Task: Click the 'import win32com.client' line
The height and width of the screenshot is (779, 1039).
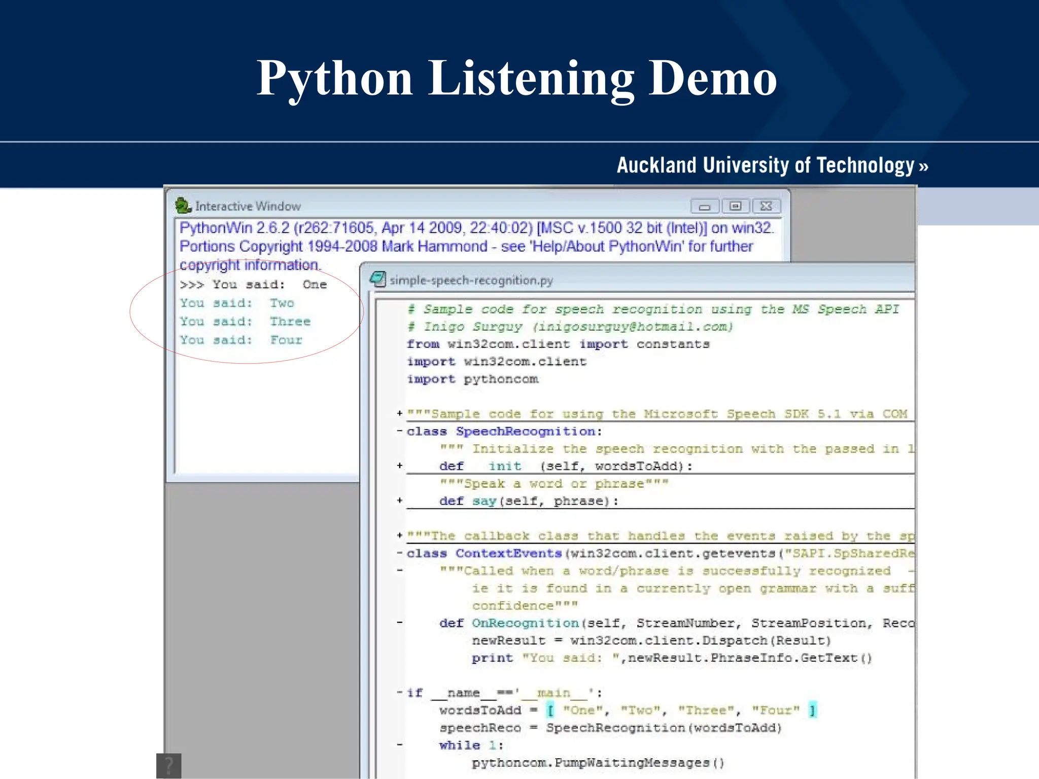Action: [497, 362]
